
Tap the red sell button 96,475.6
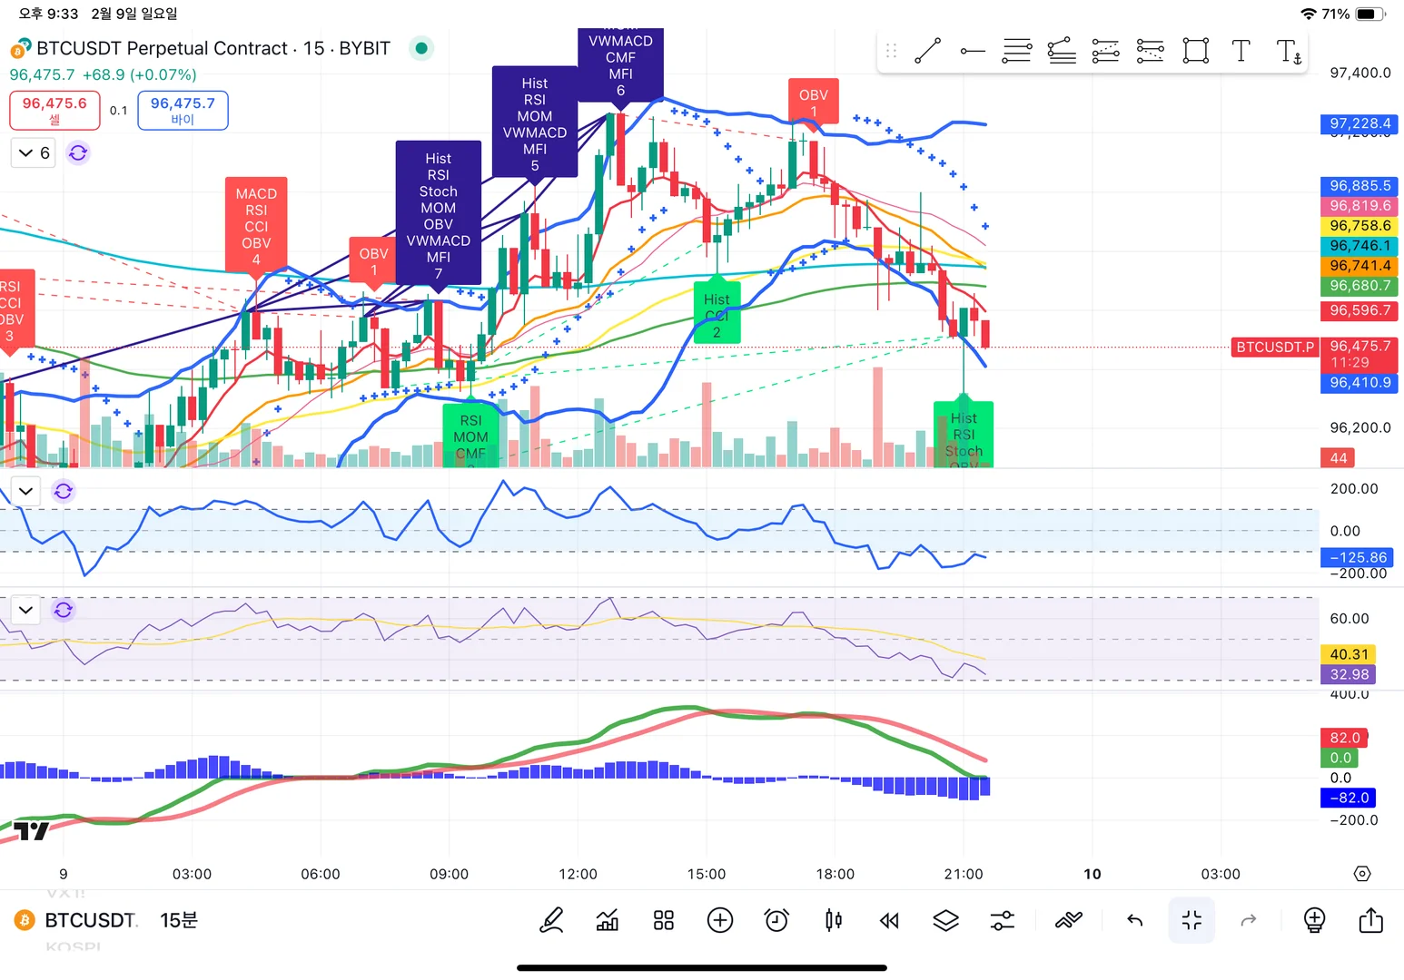coord(54,110)
